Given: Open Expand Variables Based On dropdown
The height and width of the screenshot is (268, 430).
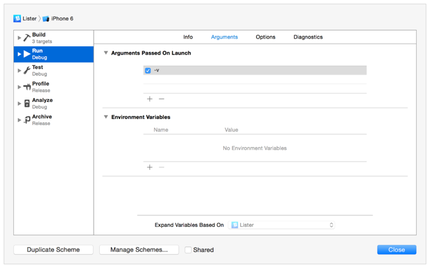Looking at the screenshot, I should click(x=281, y=225).
